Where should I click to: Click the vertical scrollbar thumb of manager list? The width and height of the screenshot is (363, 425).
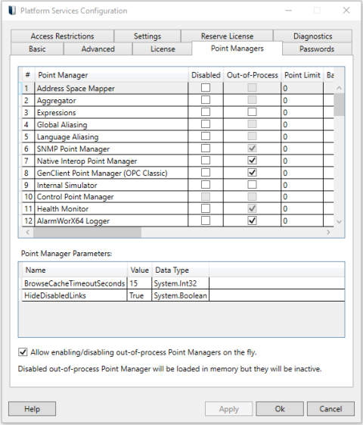(339, 105)
